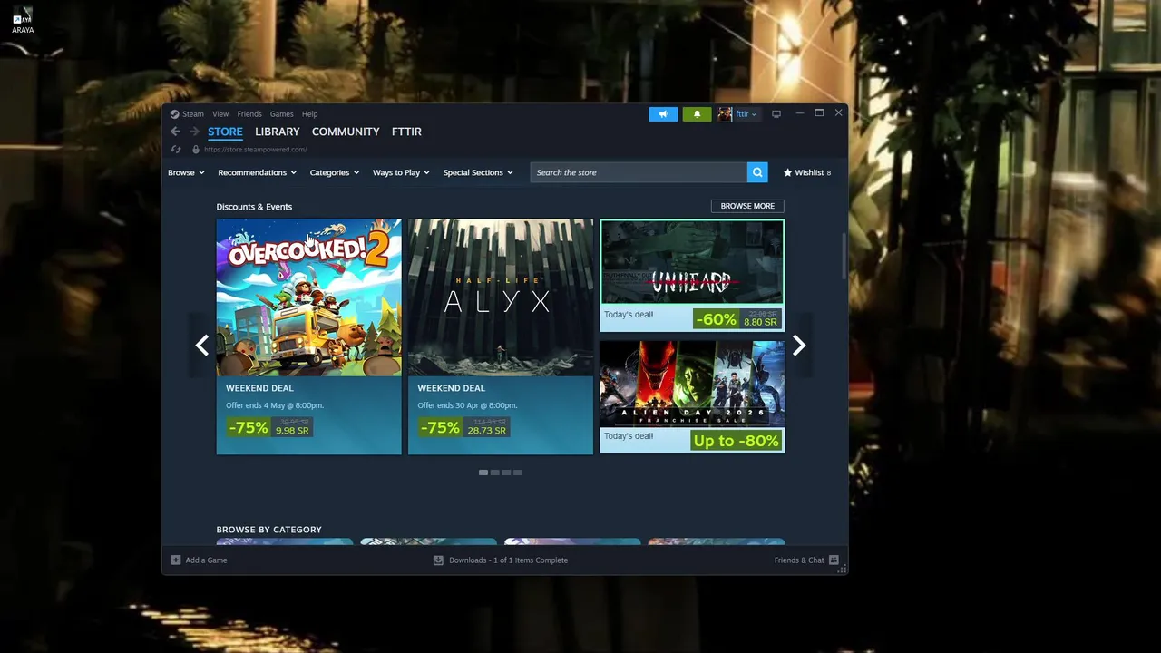
Task: Click in the Search the store field
Action: [639, 172]
